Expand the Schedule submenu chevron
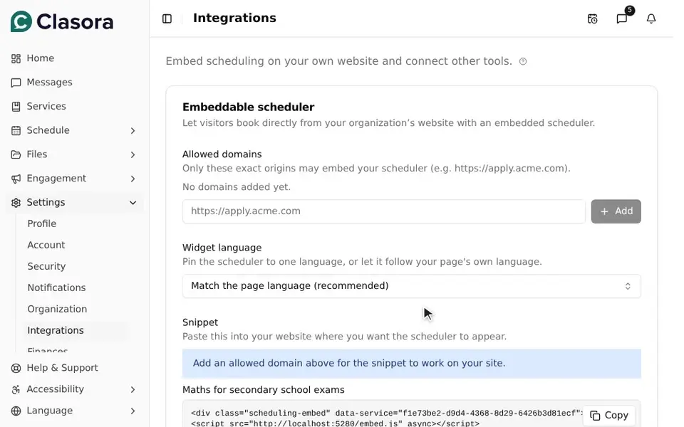The height and width of the screenshot is (427, 684). [x=135, y=132]
